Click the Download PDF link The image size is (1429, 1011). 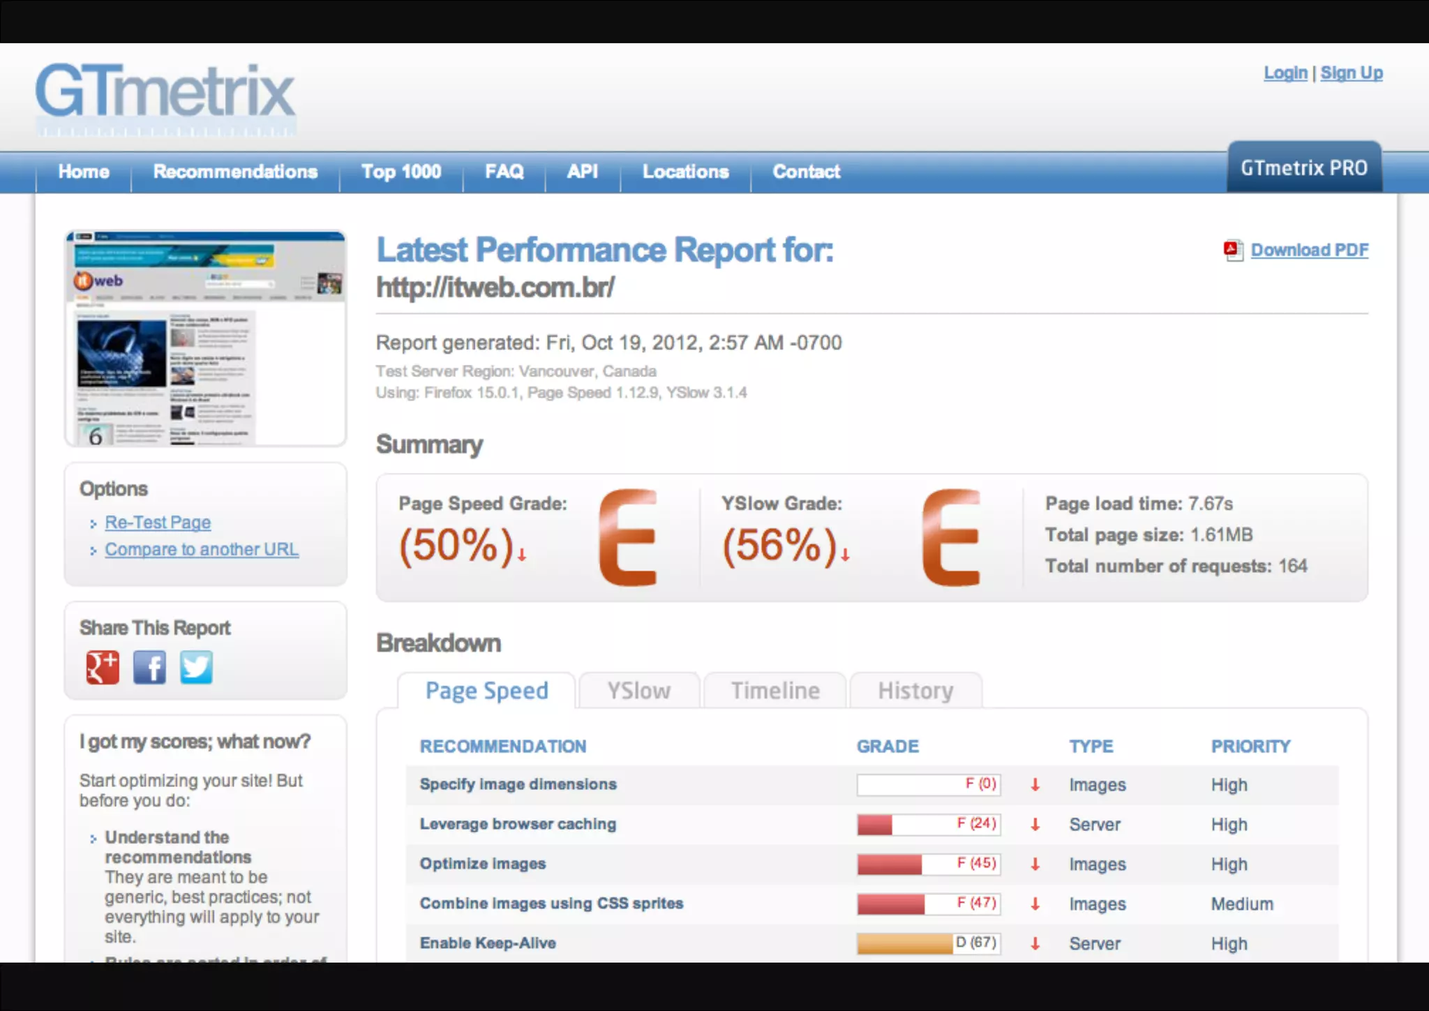pyautogui.click(x=1309, y=250)
